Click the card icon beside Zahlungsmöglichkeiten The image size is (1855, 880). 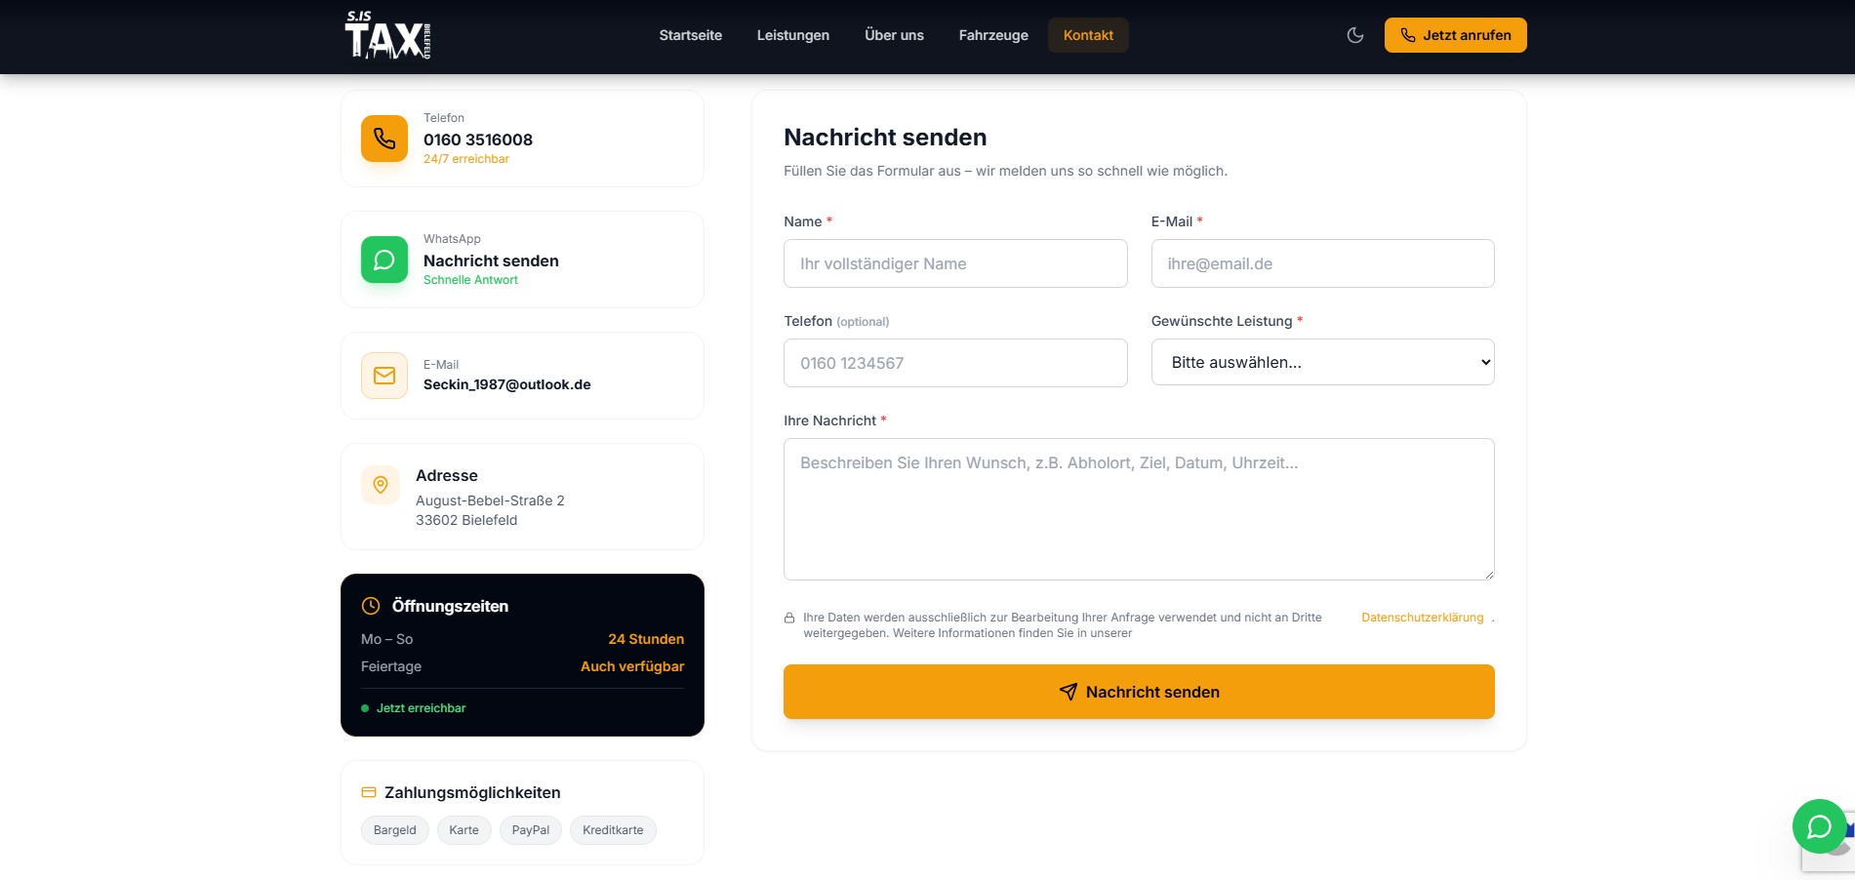[369, 792]
